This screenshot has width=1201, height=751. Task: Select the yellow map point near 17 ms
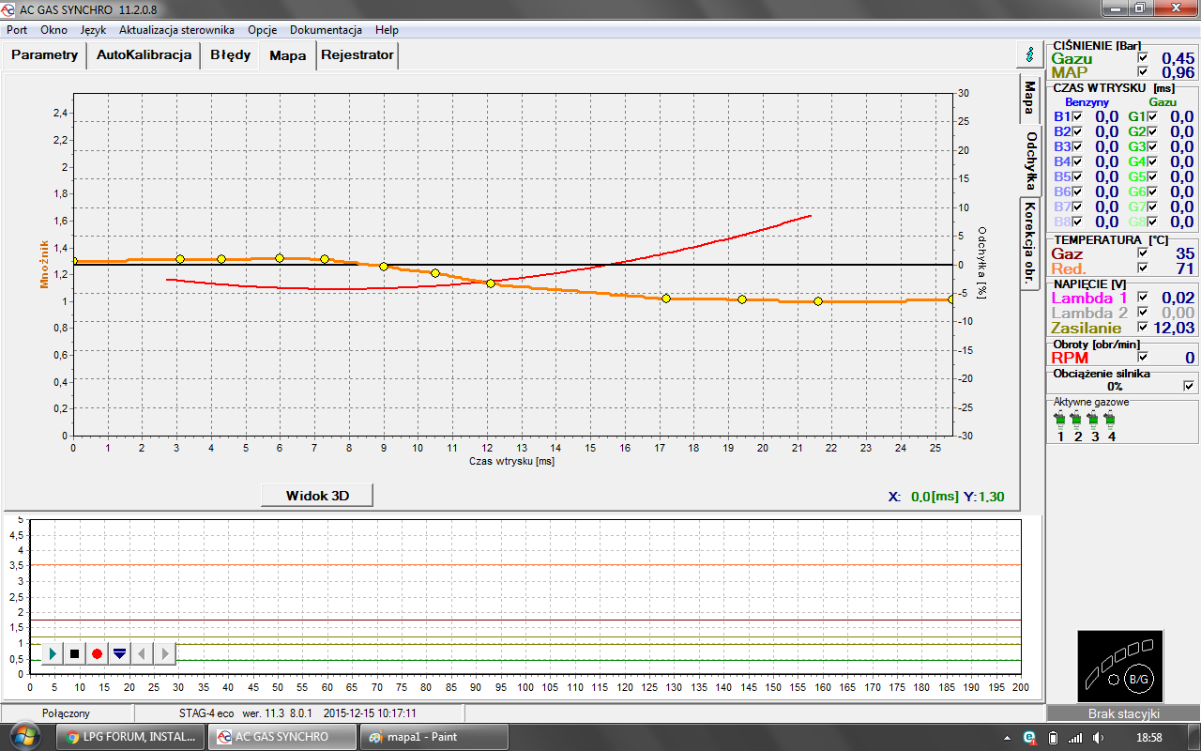666,299
